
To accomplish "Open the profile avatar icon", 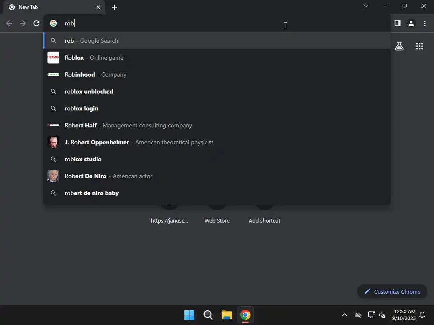I will pyautogui.click(x=411, y=24).
